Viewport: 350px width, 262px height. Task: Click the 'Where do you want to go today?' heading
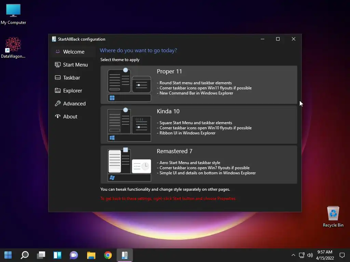(x=138, y=50)
